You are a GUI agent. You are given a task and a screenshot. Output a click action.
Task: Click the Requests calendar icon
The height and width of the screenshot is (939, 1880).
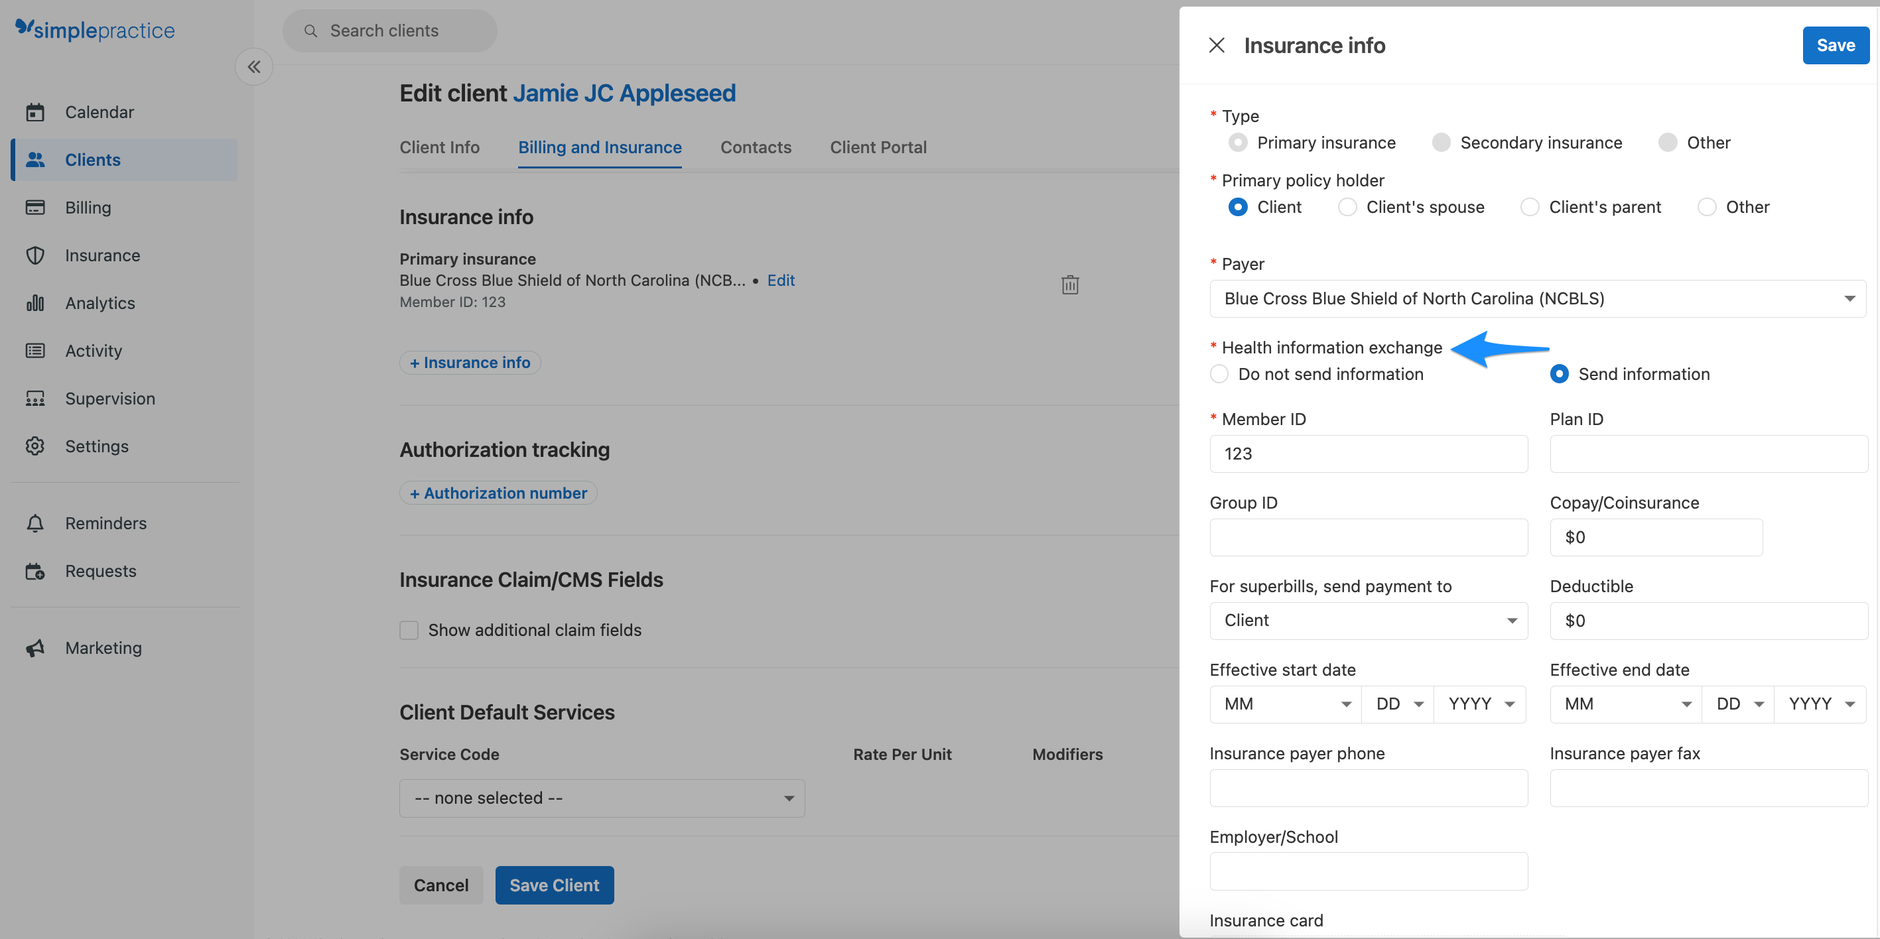click(x=35, y=571)
